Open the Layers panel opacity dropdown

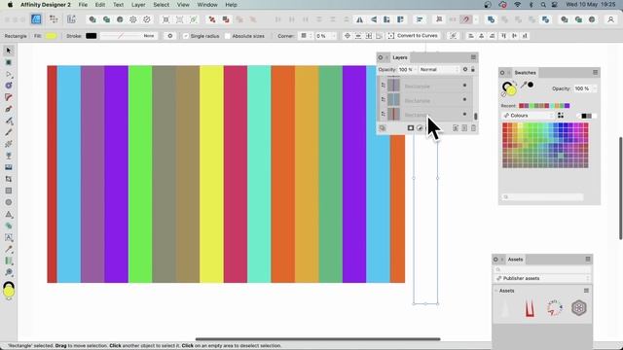coord(416,69)
